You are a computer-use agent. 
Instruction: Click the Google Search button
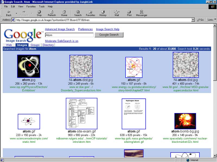coord(109,35)
